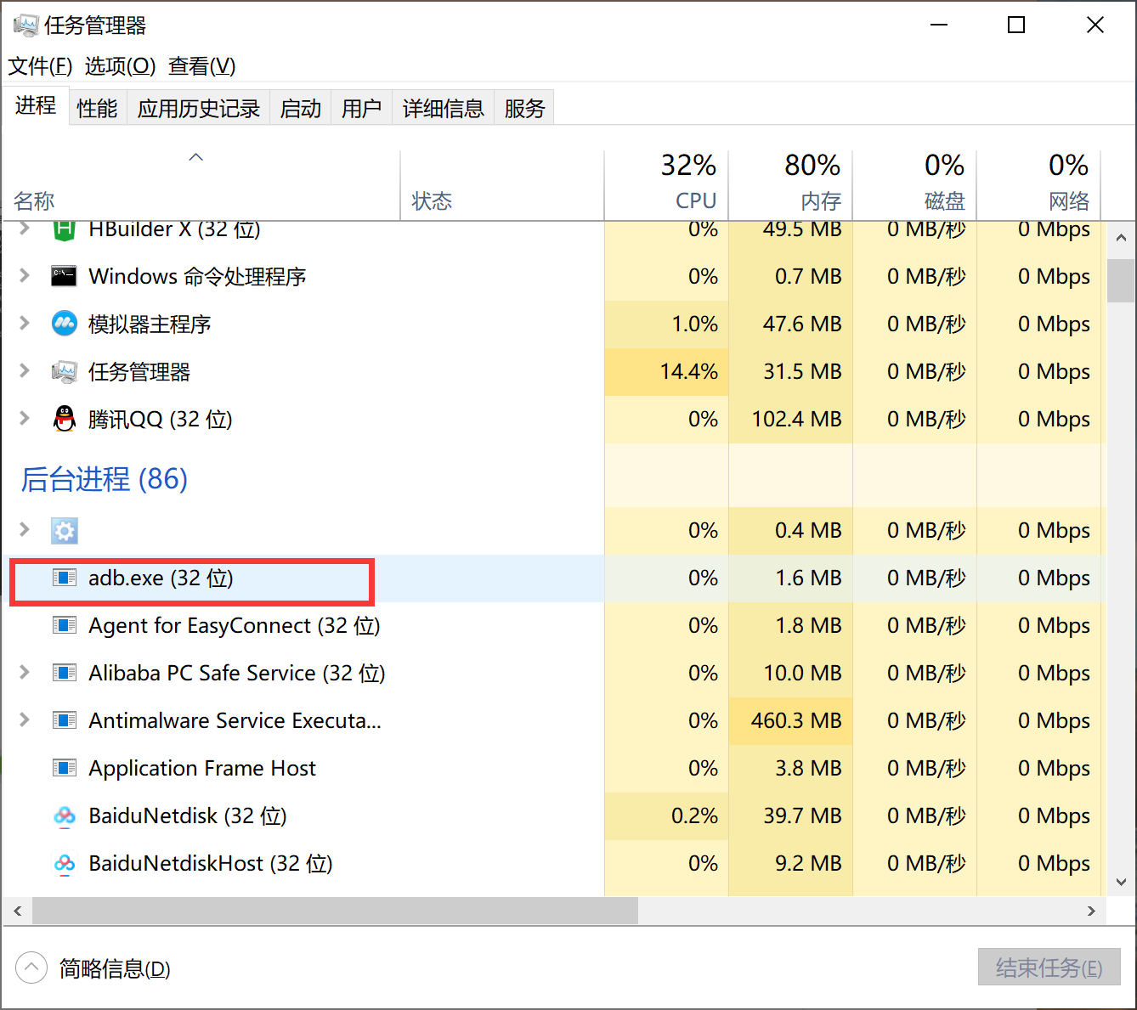The height and width of the screenshot is (1010, 1137).
Task: Expand the HBuilder X process group
Action: click(x=25, y=229)
